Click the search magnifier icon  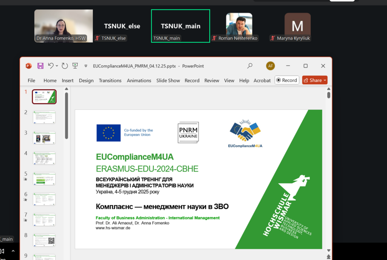click(x=250, y=66)
